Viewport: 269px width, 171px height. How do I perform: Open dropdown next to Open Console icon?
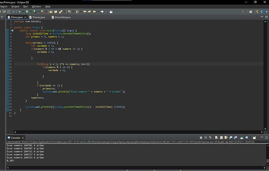[258, 138]
